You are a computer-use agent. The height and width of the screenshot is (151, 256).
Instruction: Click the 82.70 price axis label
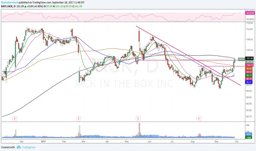tap(249, 117)
